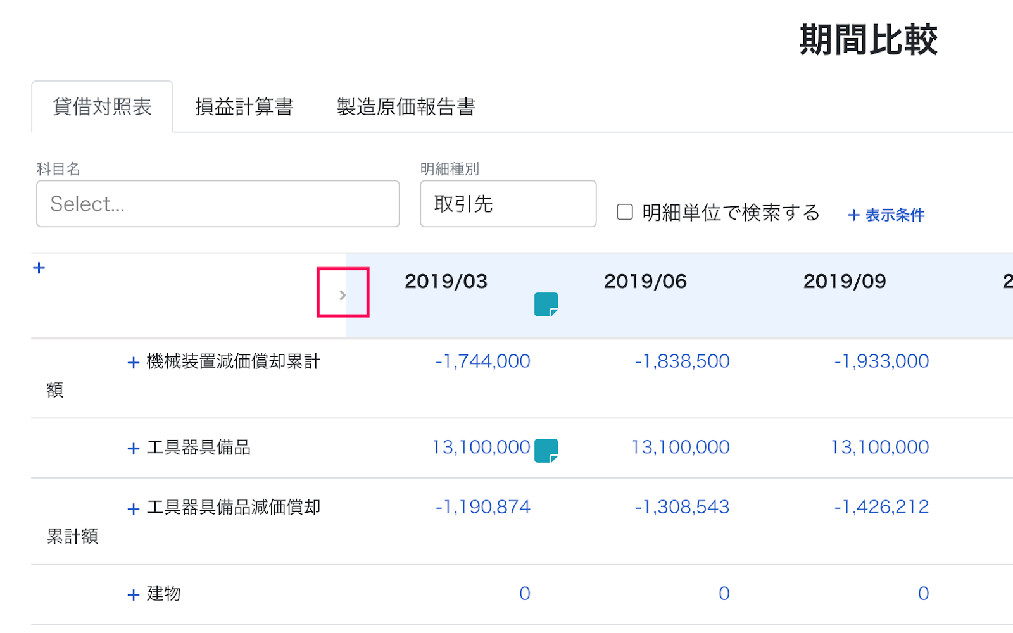
Task: Click 建物 value 0 in 2019/03 column
Action: click(525, 594)
